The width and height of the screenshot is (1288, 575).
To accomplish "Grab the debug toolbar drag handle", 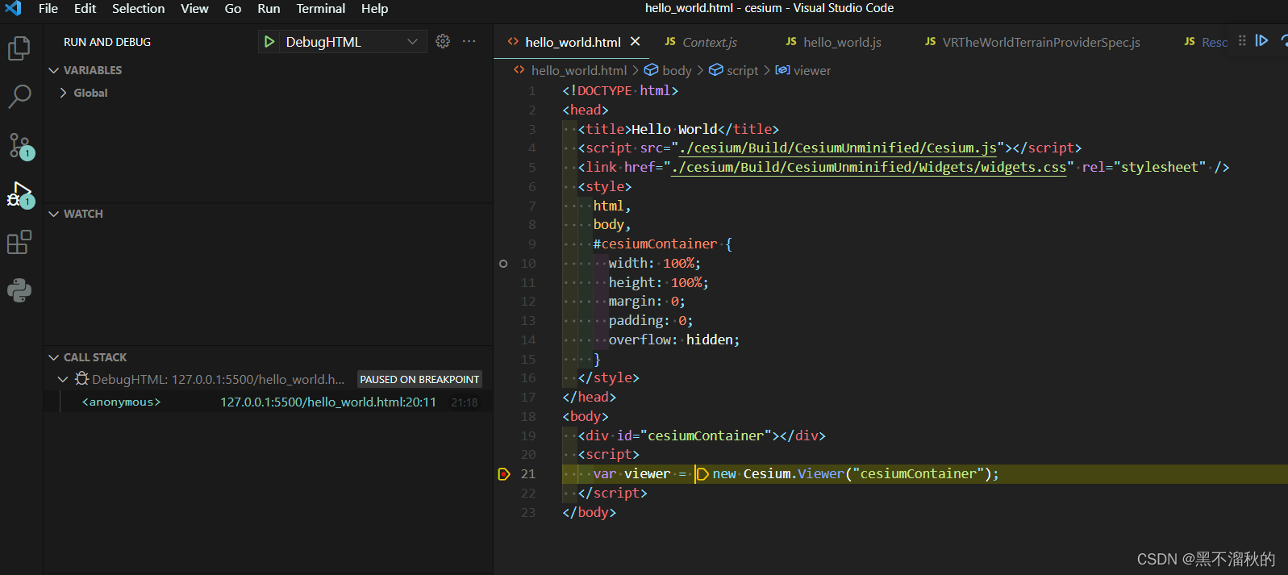I will tap(1242, 40).
